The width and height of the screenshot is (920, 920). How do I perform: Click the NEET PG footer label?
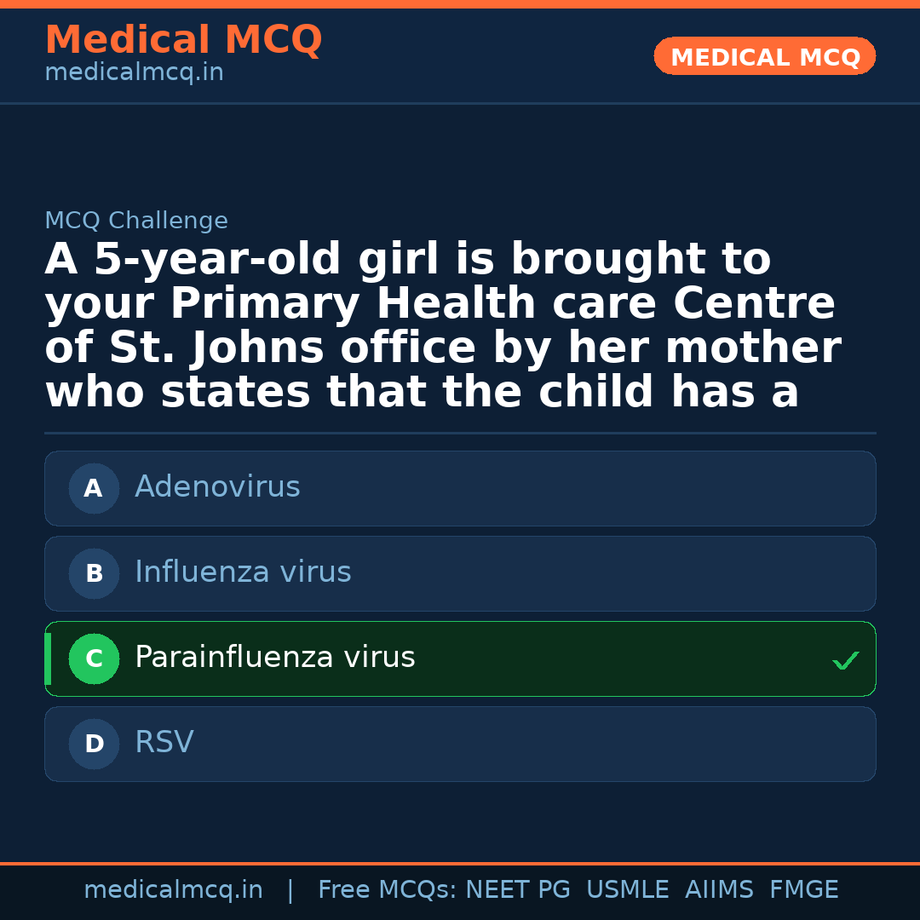pos(518,890)
